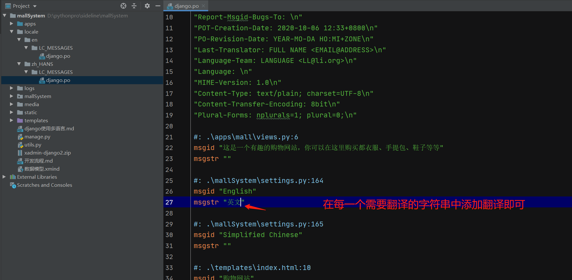Select the static folder
572x280 pixels.
(x=31, y=112)
